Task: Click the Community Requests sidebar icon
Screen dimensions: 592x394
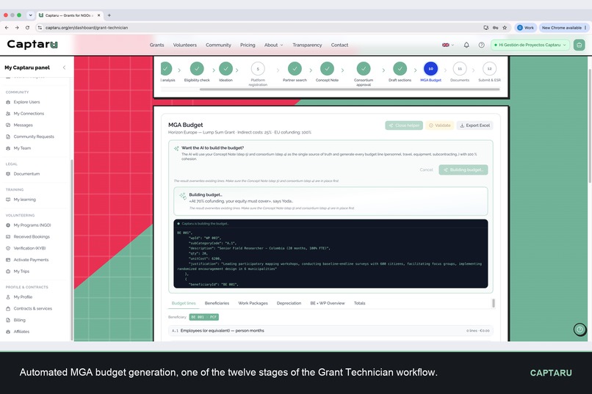Action: 8,137
